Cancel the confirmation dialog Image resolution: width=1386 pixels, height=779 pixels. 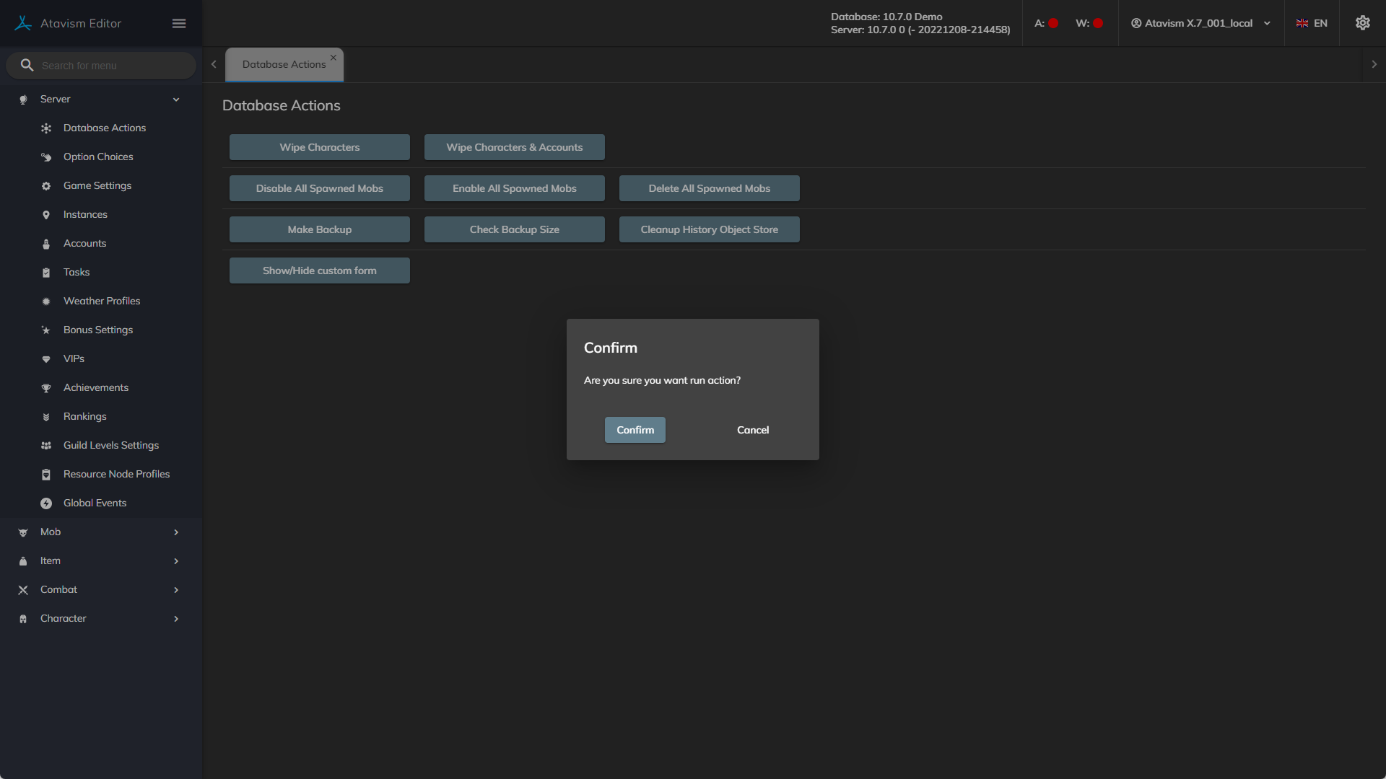[752, 430]
